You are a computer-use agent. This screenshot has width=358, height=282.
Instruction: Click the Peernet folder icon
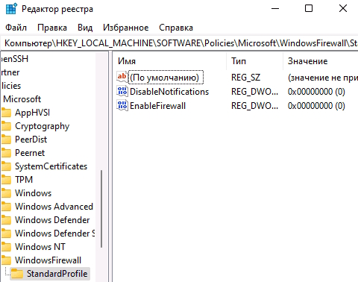[6, 153]
